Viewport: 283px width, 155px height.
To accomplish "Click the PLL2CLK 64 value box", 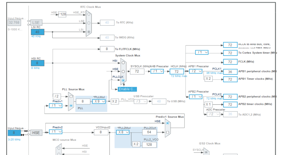I will pos(149,132).
